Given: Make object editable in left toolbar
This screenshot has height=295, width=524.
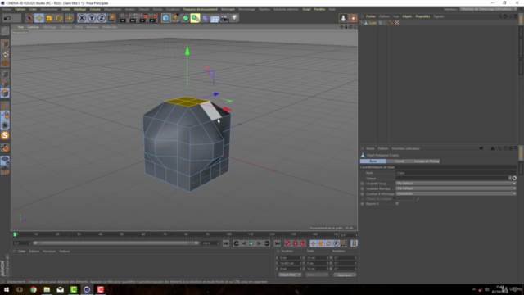Looking at the screenshot, I should pos(5,31).
